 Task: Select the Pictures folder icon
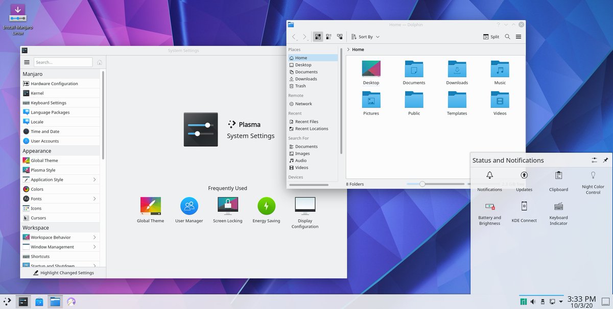tap(371, 100)
